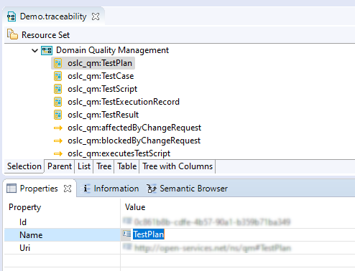Click the oslc_qm:TestExecutionRecord resource icon
Screen dimensions: 355x271
tap(57, 102)
